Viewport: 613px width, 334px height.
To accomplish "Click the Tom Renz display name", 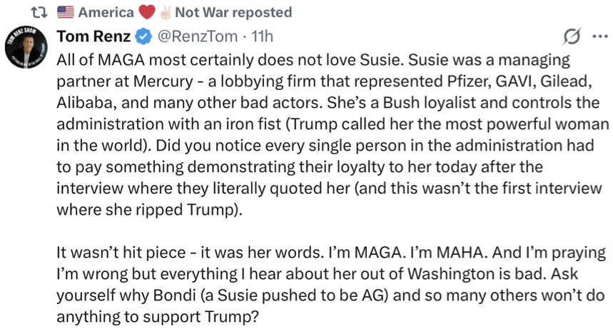I will (91, 36).
